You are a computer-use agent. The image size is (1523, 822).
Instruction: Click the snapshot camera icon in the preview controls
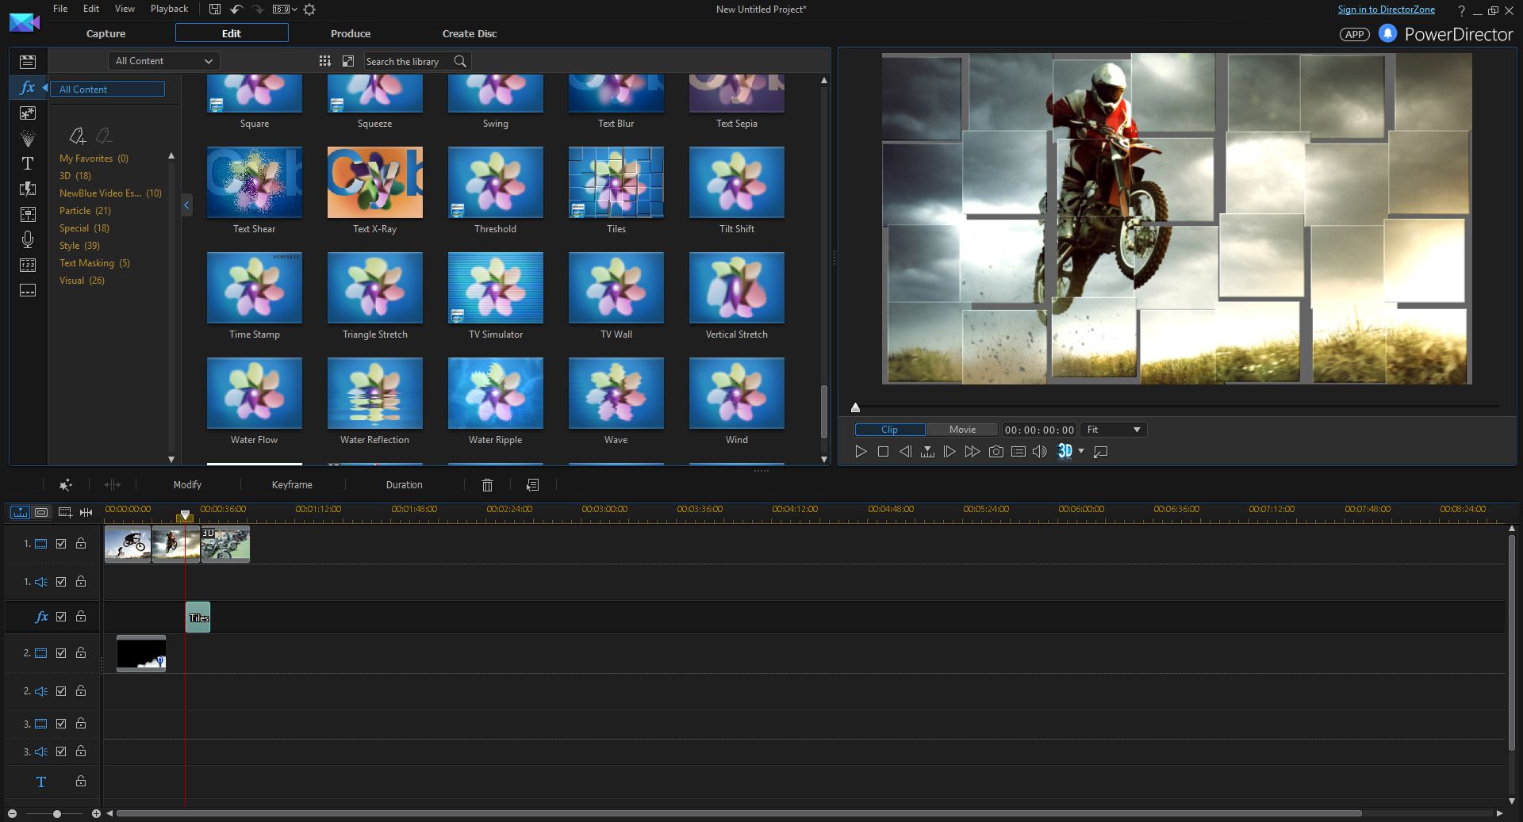996,452
